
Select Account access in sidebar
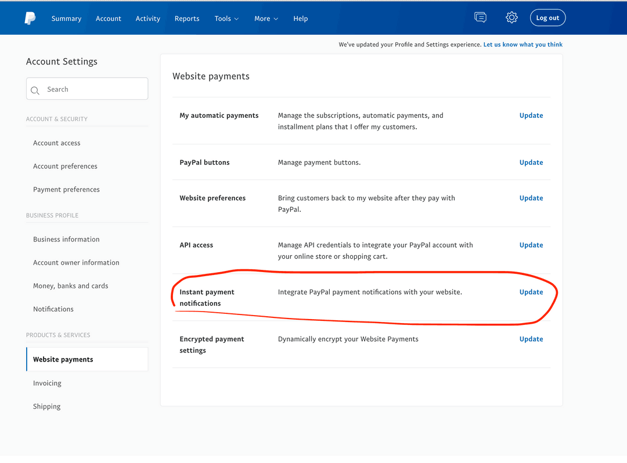click(57, 143)
